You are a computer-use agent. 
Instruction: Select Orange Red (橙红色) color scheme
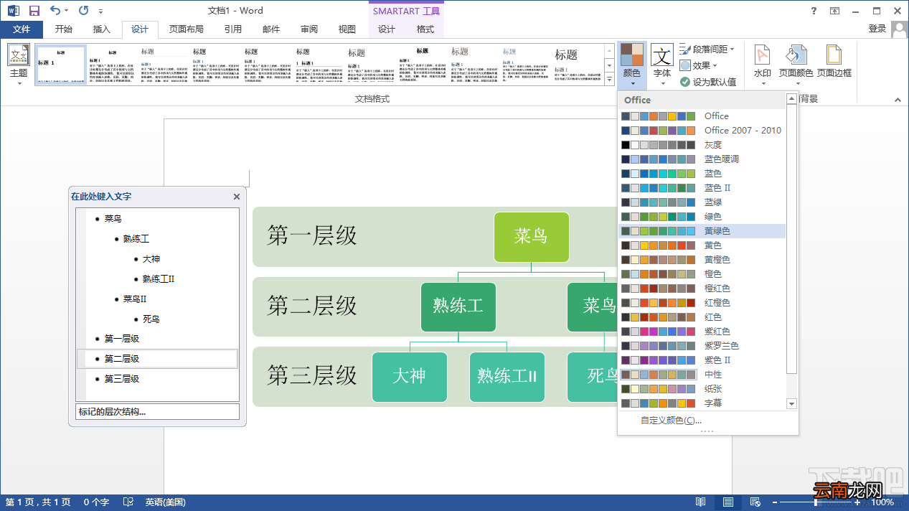point(702,288)
